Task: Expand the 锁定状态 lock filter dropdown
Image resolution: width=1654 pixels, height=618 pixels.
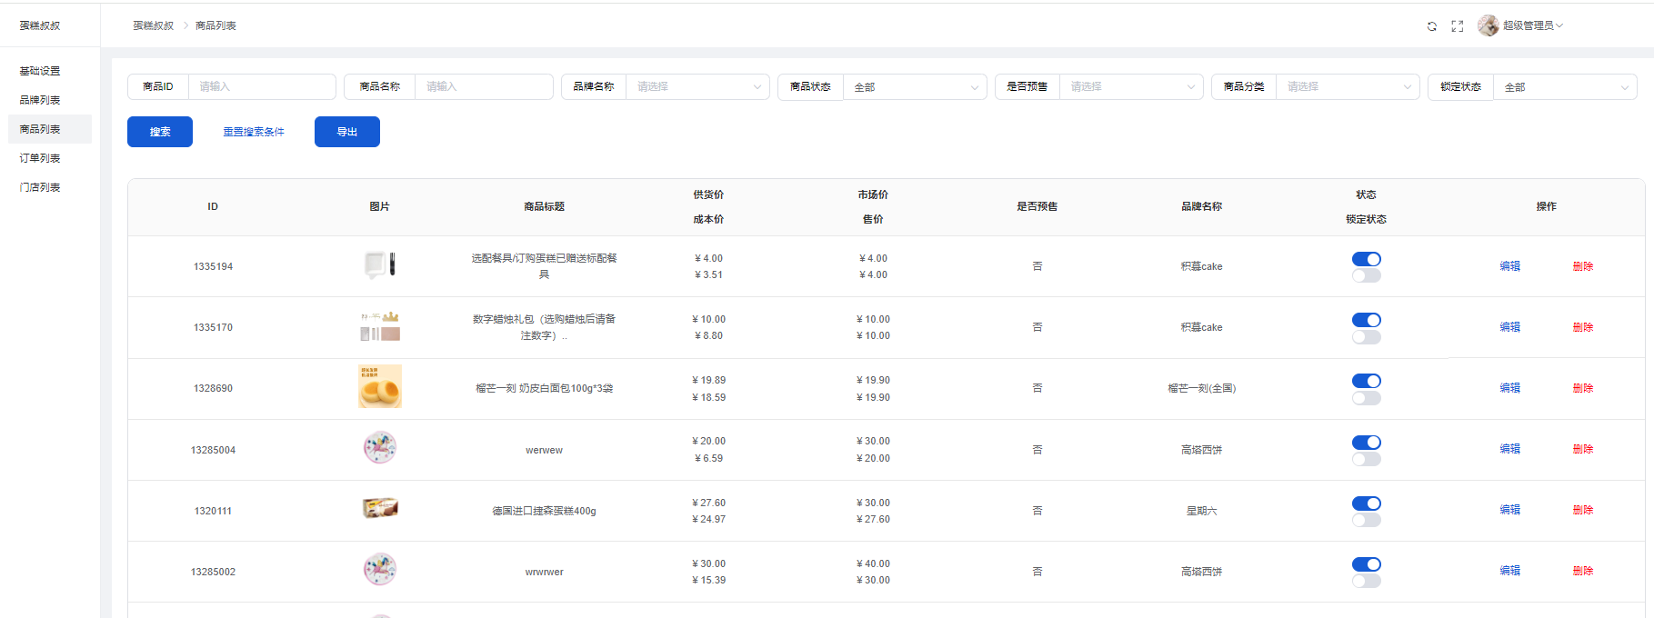Action: pyautogui.click(x=1564, y=87)
